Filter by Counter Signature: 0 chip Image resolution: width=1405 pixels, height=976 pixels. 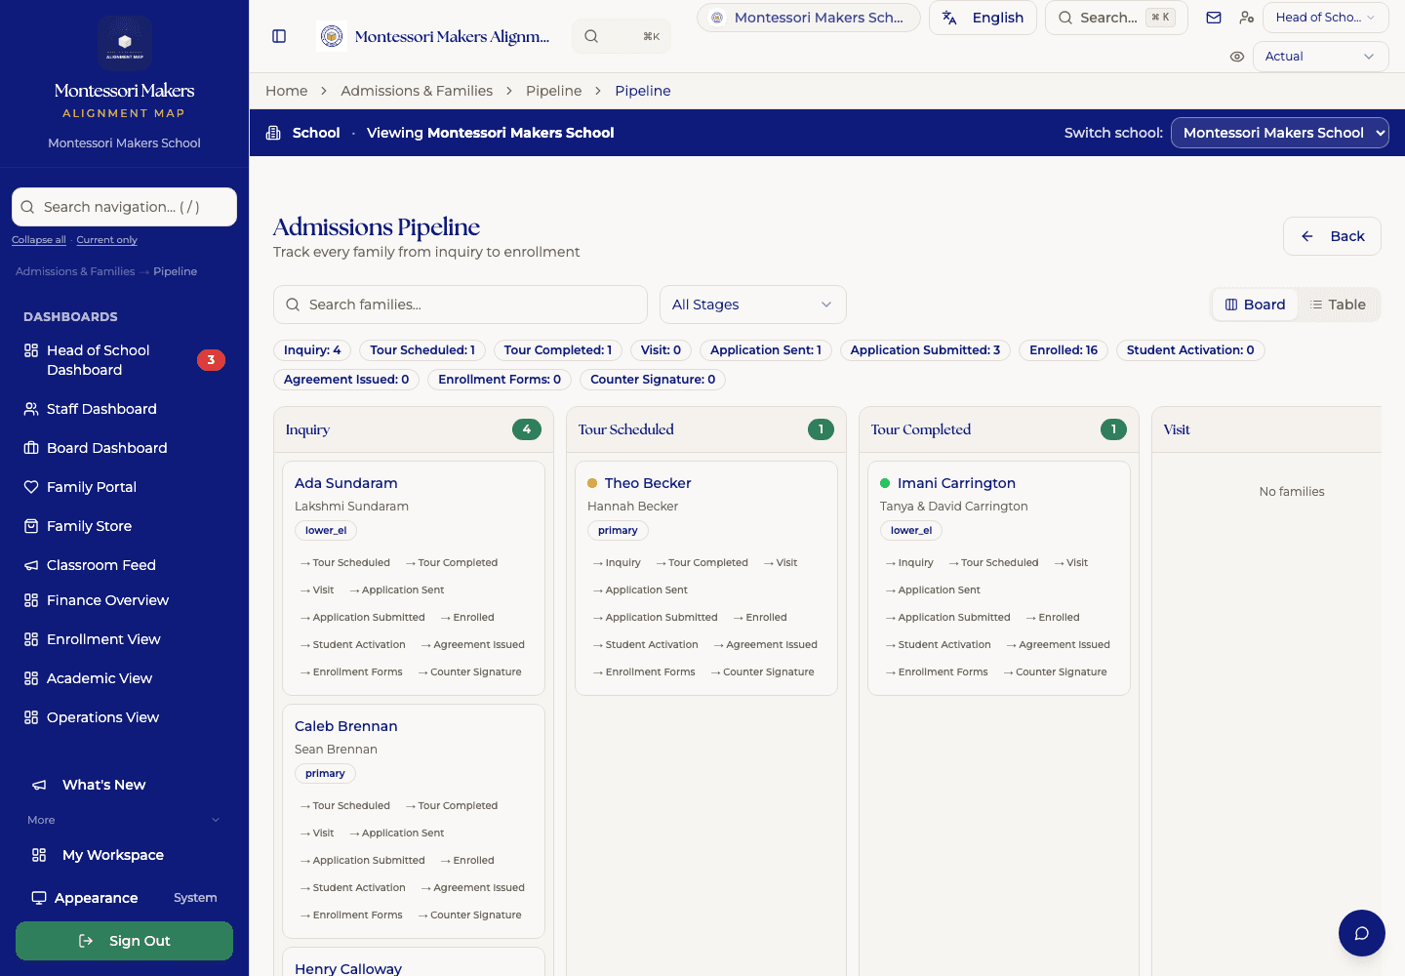click(653, 380)
